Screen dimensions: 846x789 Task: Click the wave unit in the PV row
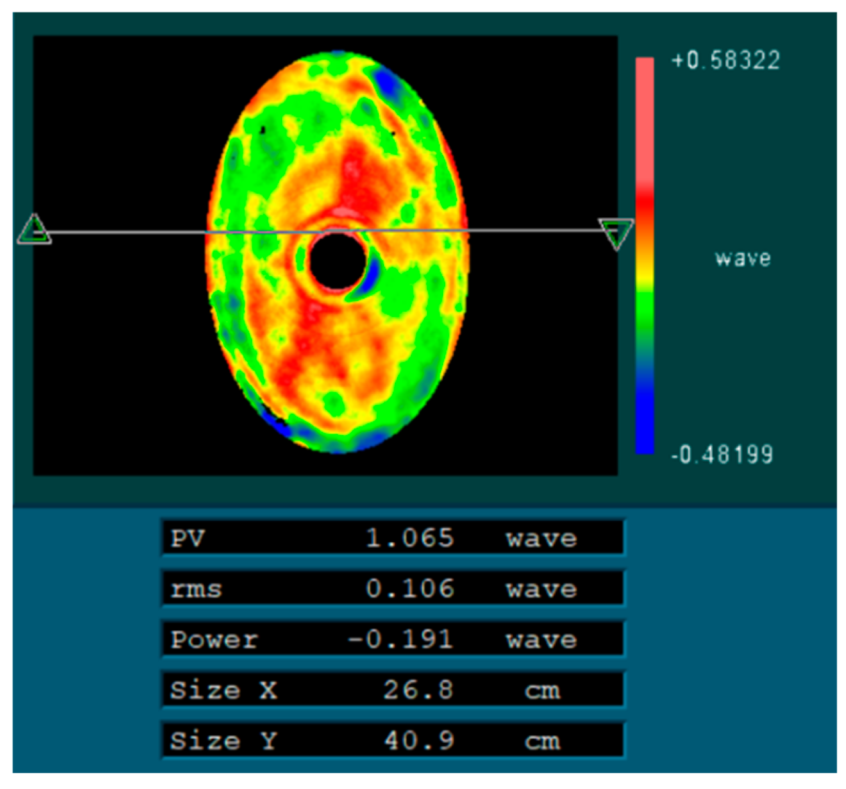(541, 539)
